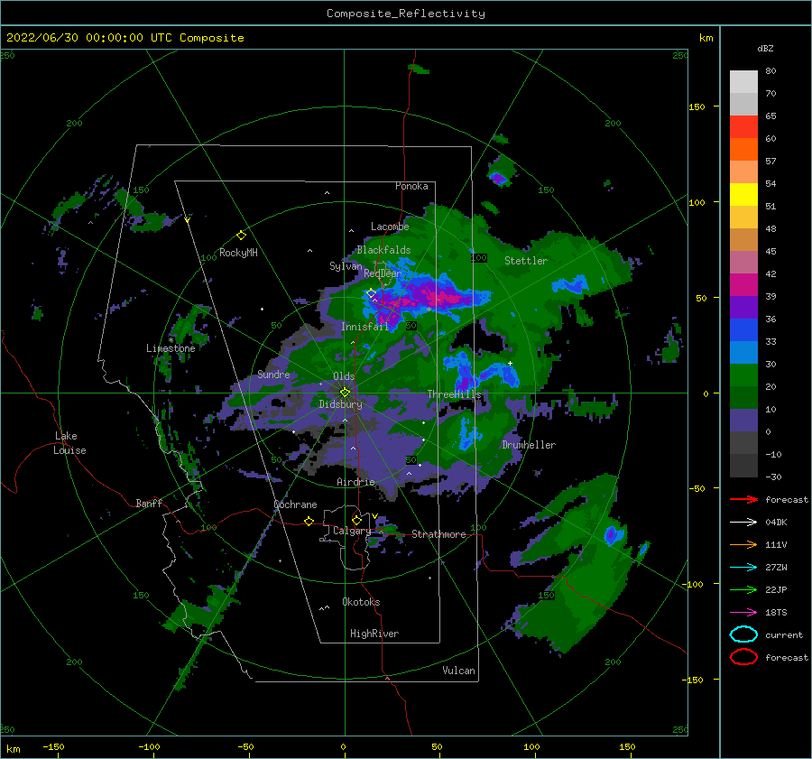Click the red forecast arrow in the legend

(743, 499)
